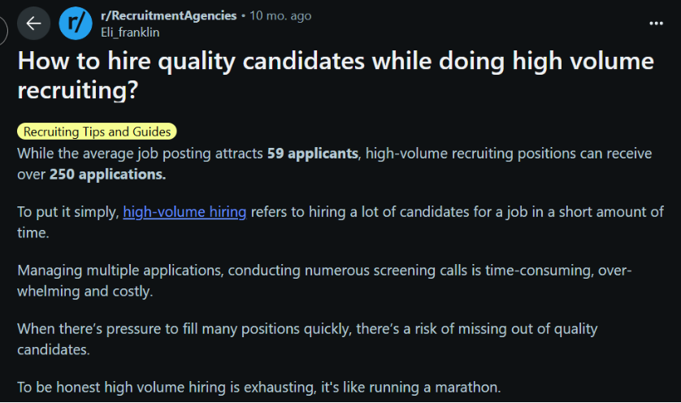This screenshot has height=403, width=681.
Task: Open the three-dot post options menu
Action: pos(656,23)
